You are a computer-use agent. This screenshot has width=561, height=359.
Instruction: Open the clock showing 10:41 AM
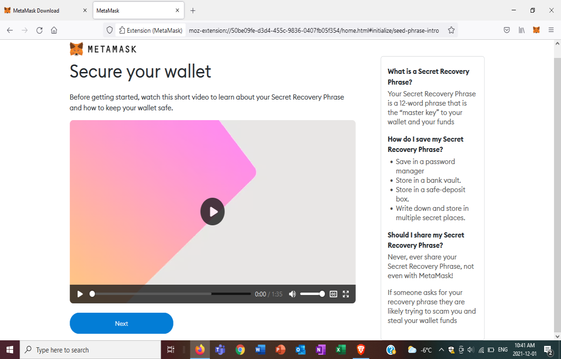coord(524,350)
